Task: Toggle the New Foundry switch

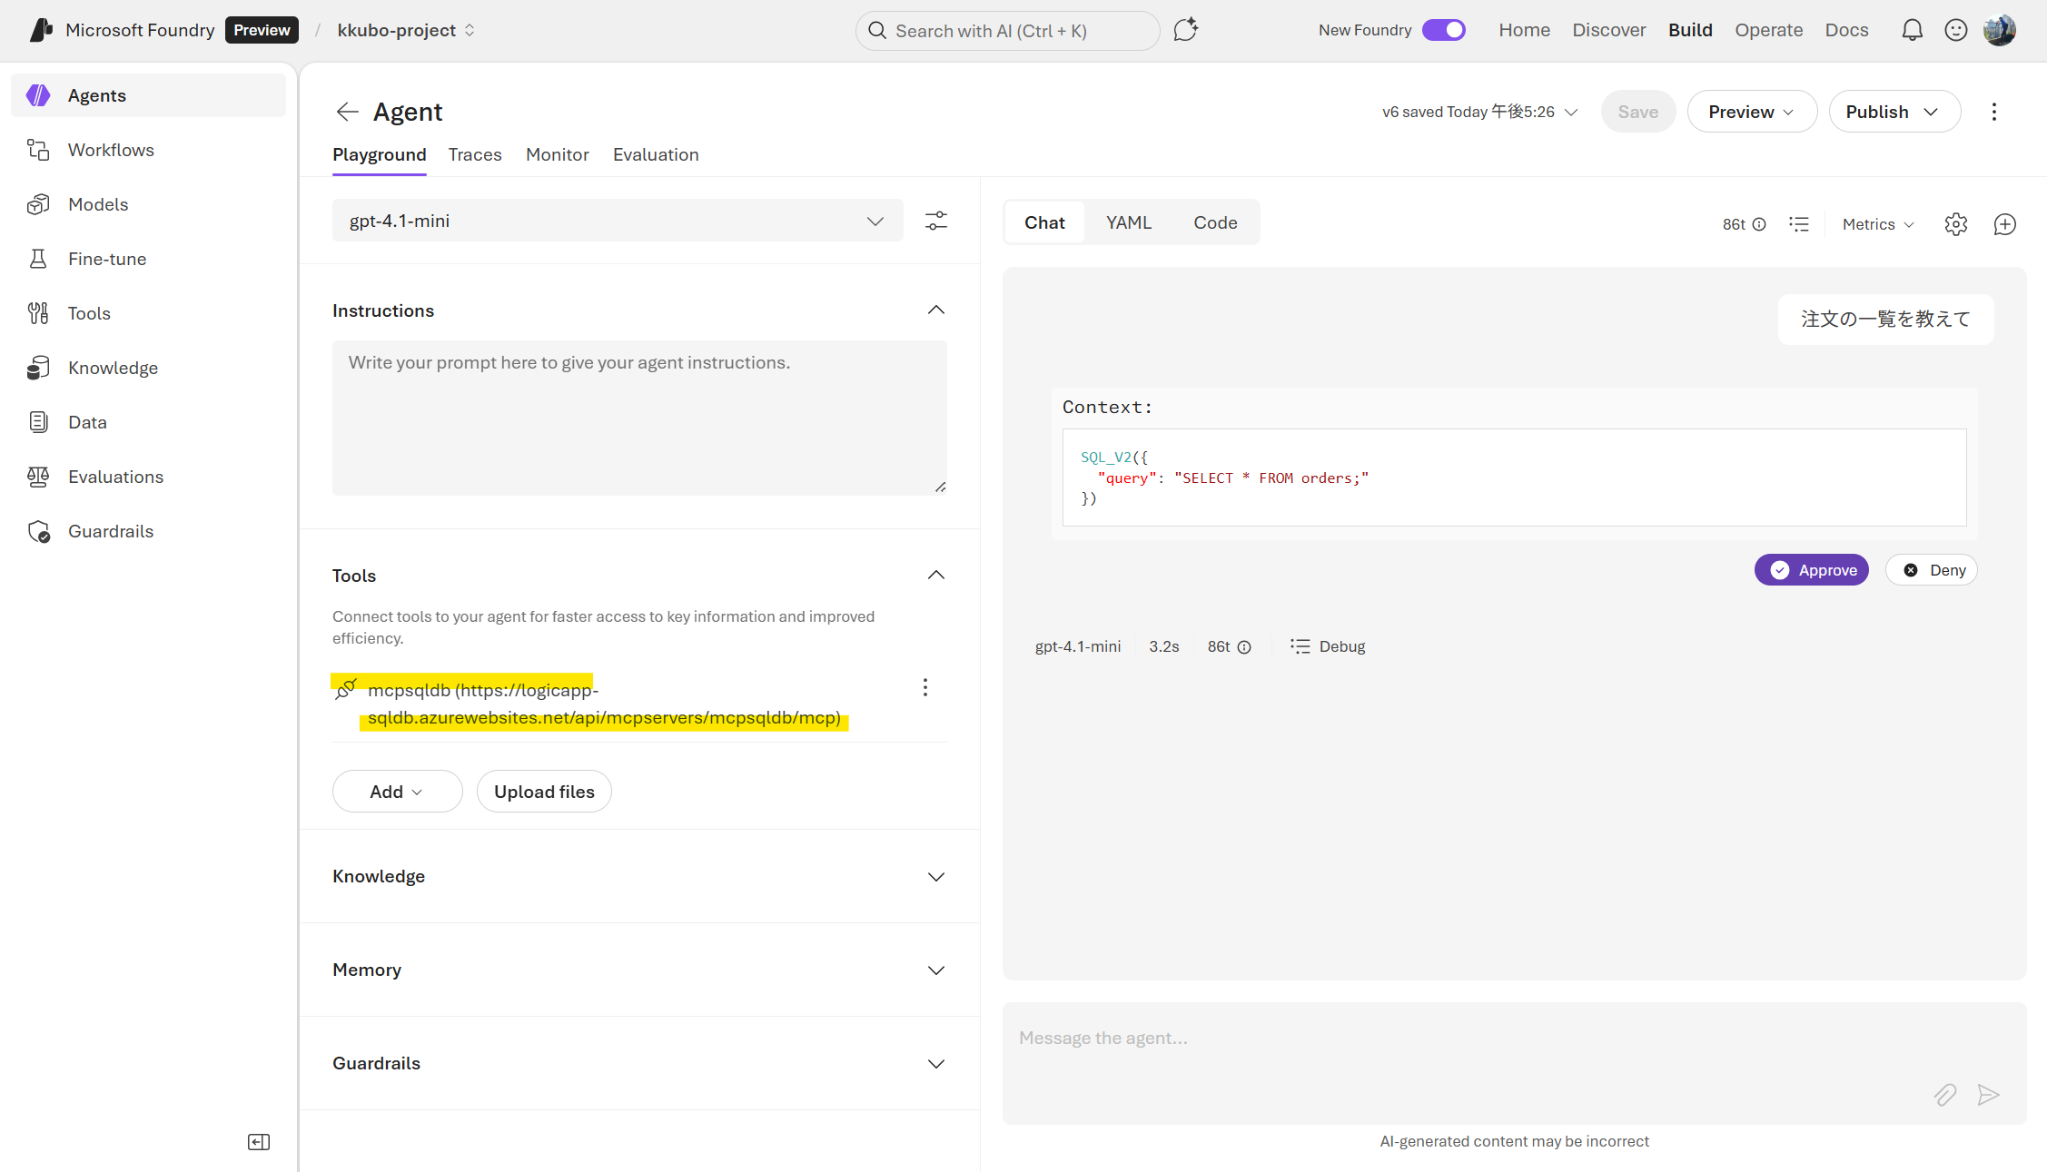Action: click(x=1443, y=30)
